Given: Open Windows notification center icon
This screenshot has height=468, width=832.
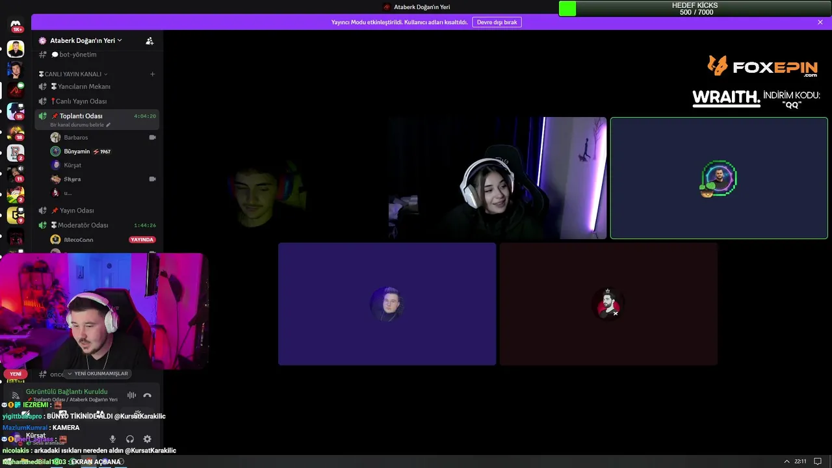Looking at the screenshot, I should 818,461.
